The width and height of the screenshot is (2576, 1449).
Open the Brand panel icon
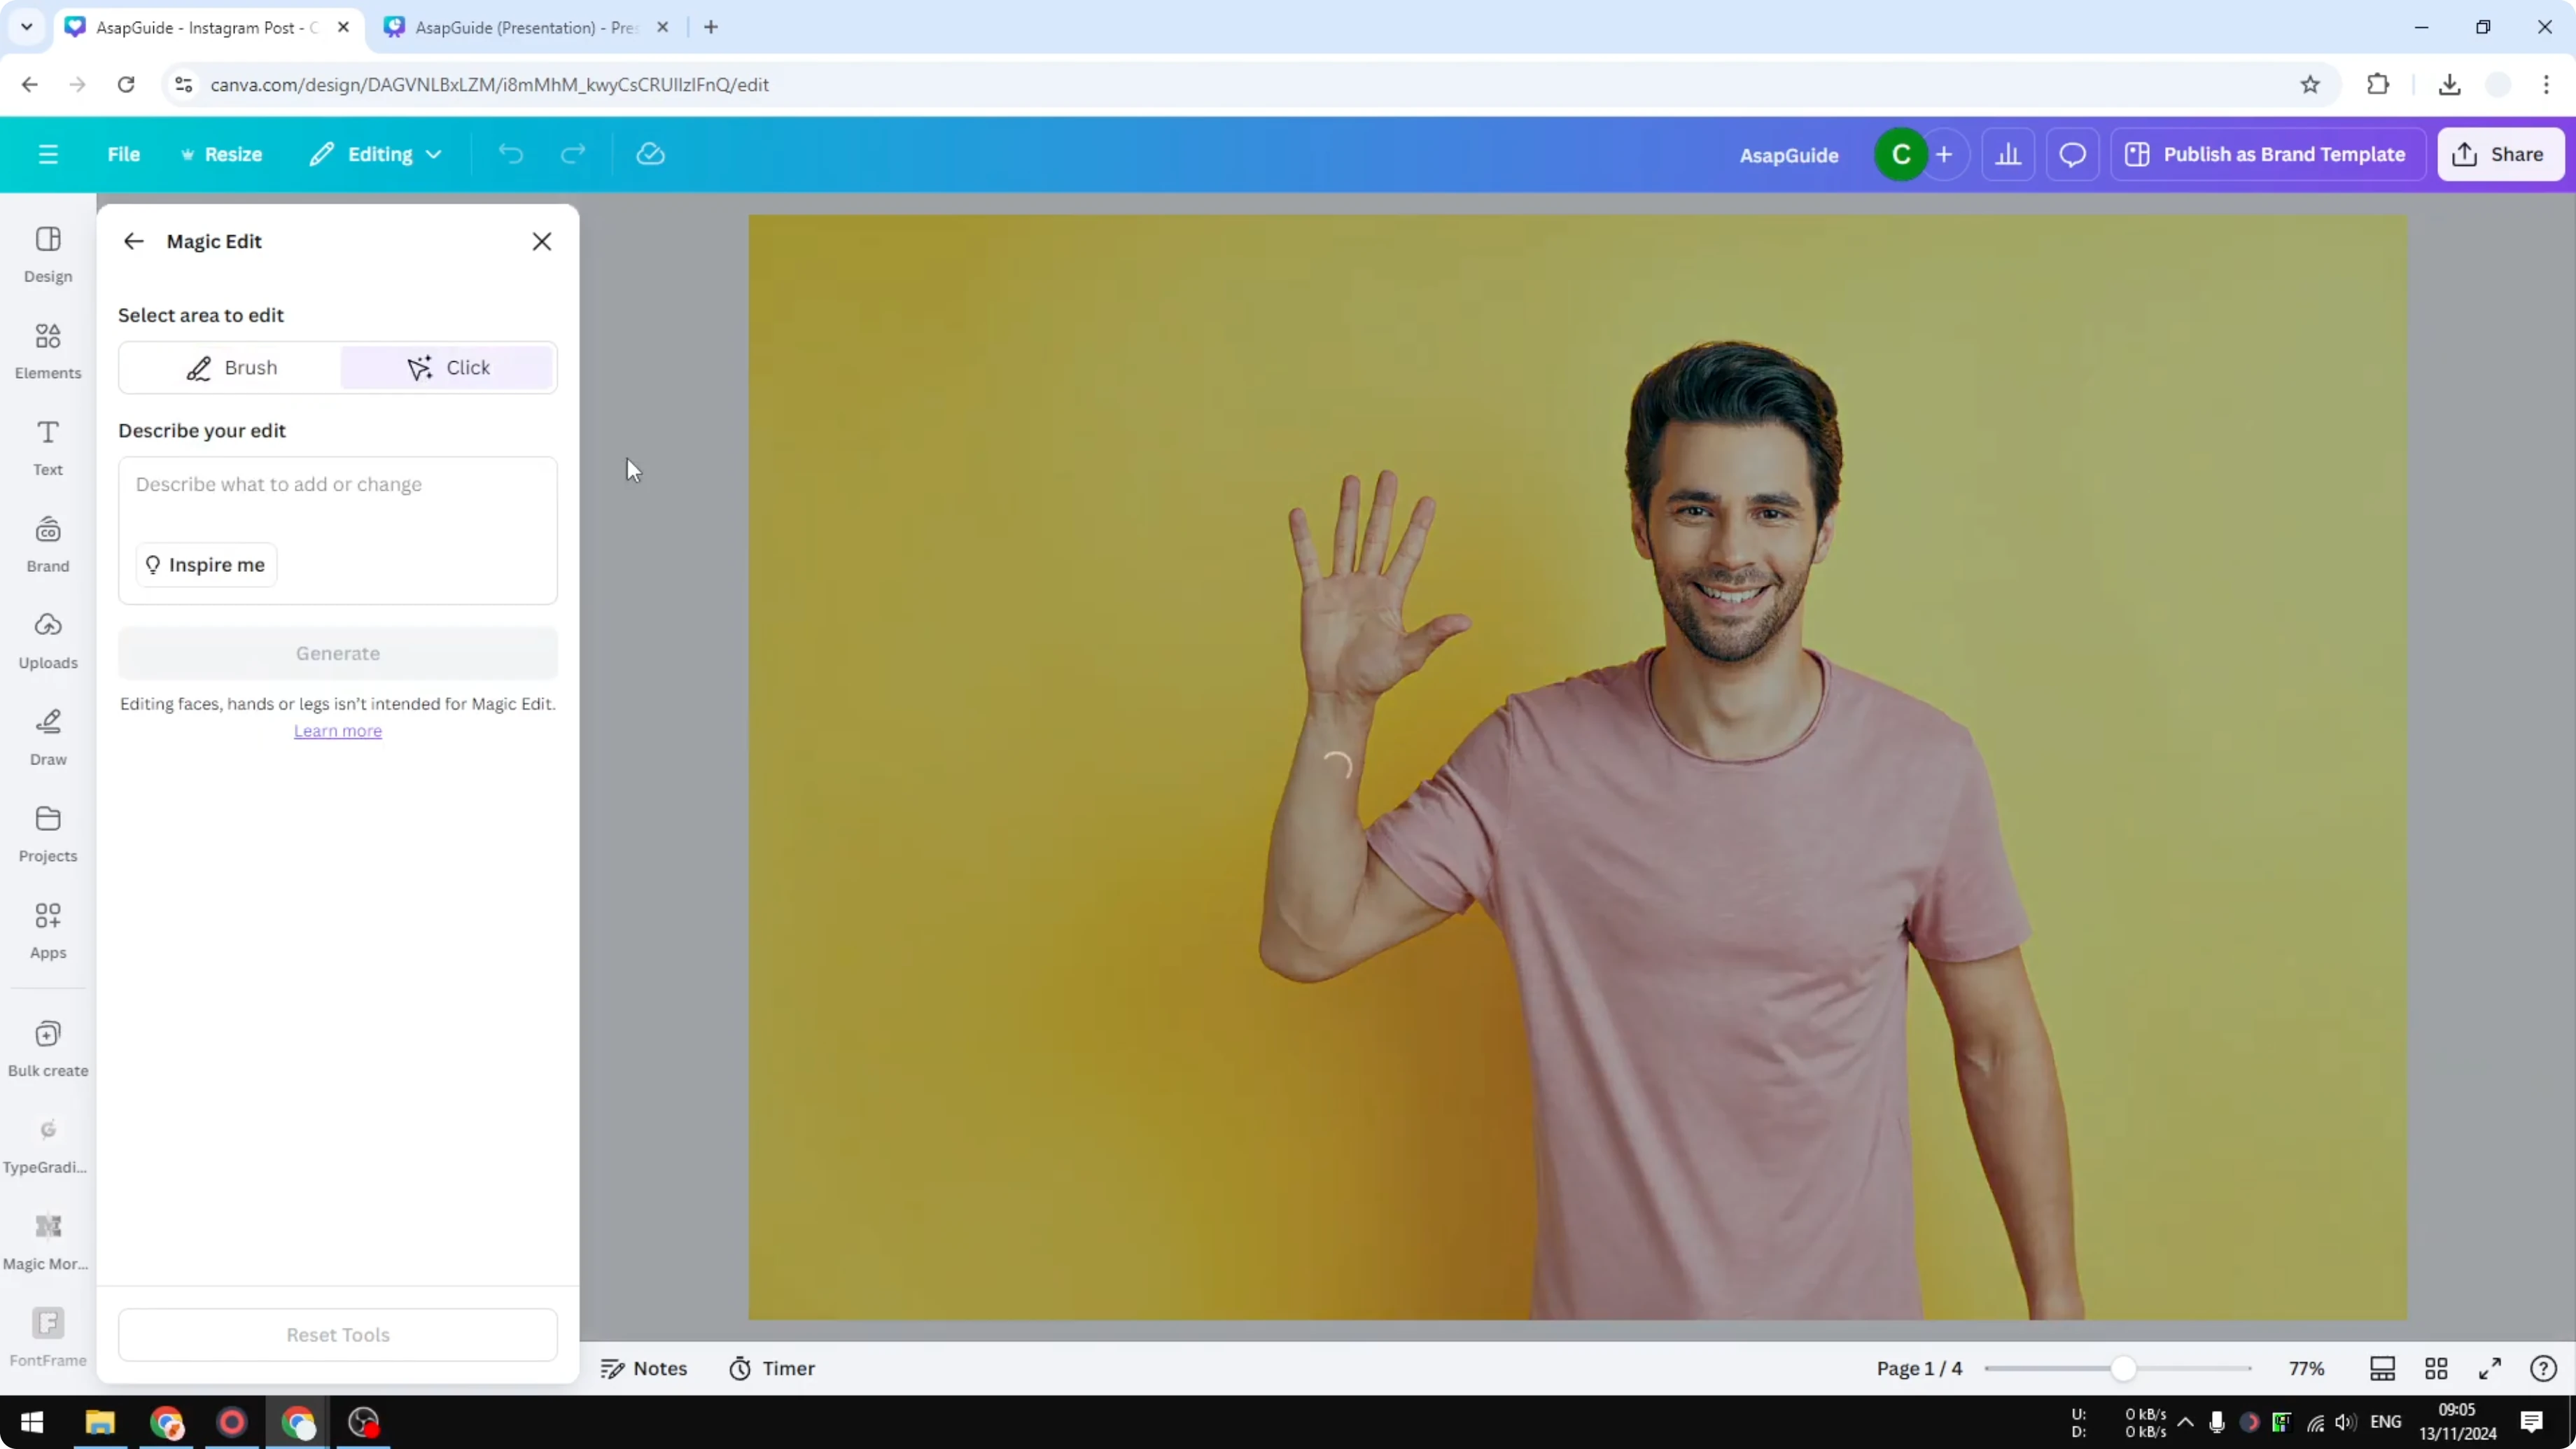pyautogui.click(x=47, y=542)
